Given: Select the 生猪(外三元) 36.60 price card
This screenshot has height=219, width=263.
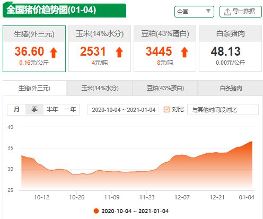Looking at the screenshot, I should coord(34,49).
